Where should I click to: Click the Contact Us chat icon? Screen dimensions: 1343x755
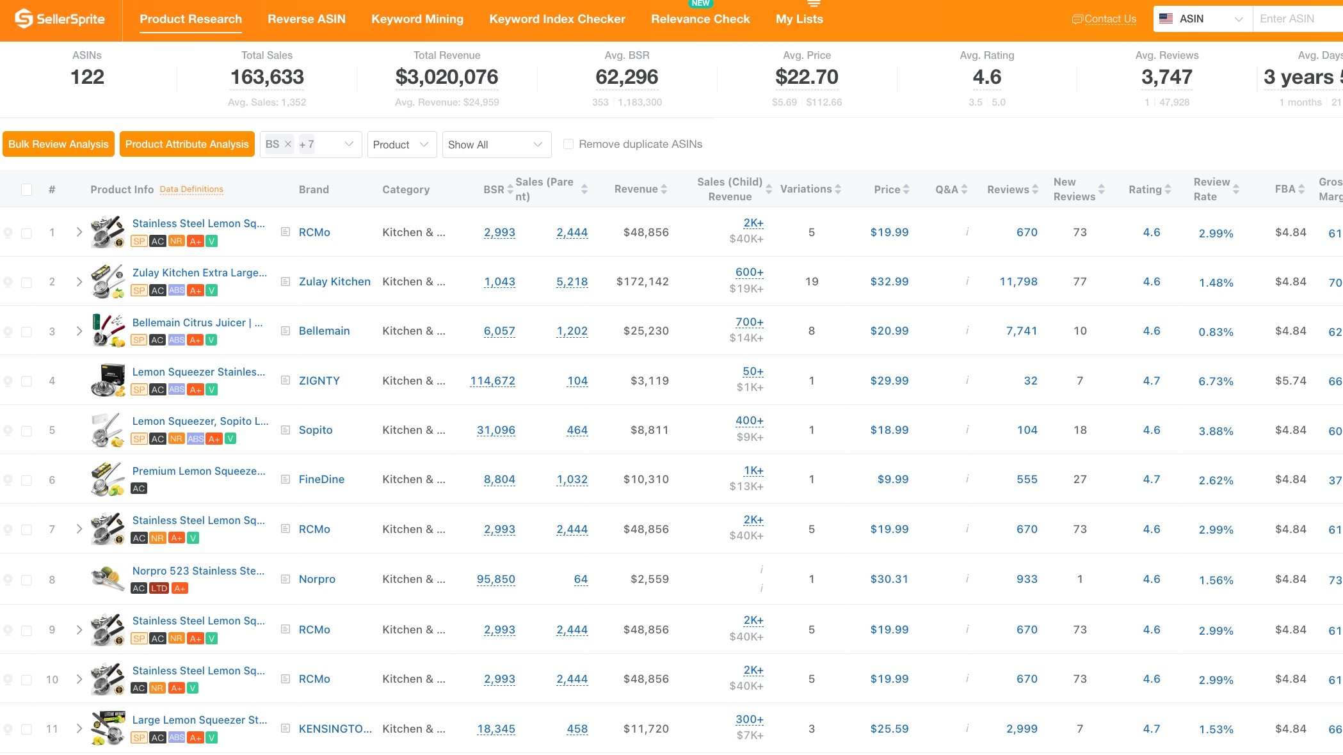click(1077, 19)
